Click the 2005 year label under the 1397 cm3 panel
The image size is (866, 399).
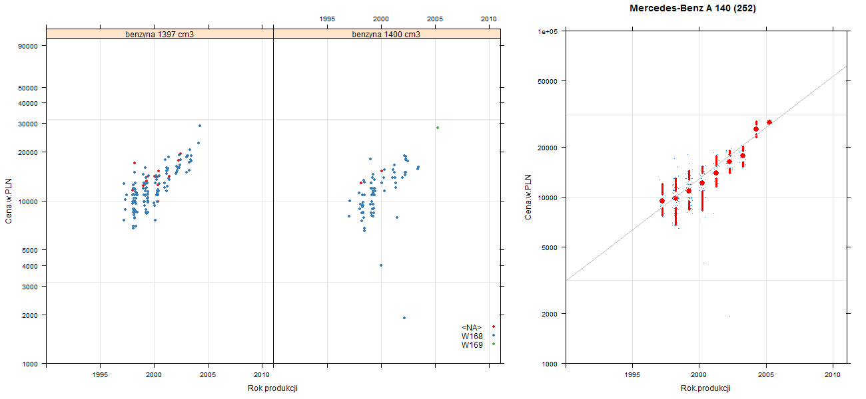(x=209, y=375)
